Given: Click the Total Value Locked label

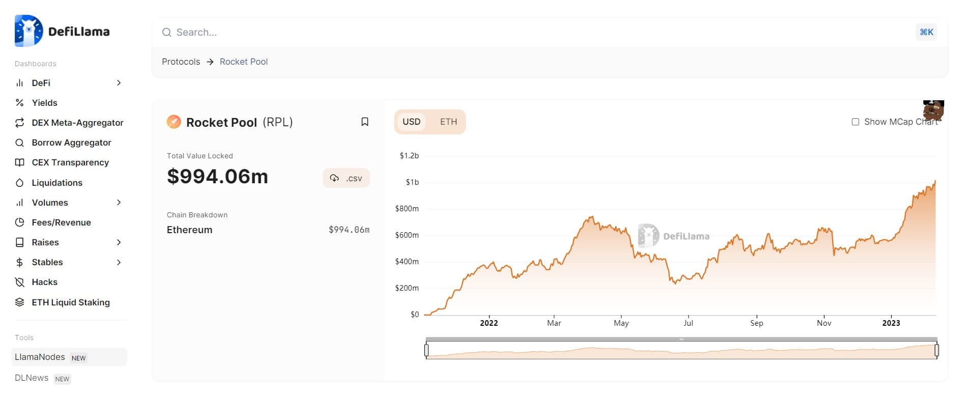Looking at the screenshot, I should point(200,156).
